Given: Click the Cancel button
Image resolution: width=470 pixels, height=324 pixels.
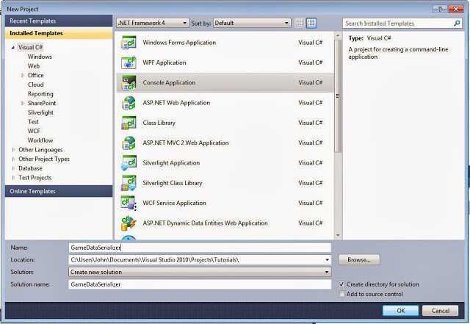Looking at the screenshot, I should [x=440, y=311].
